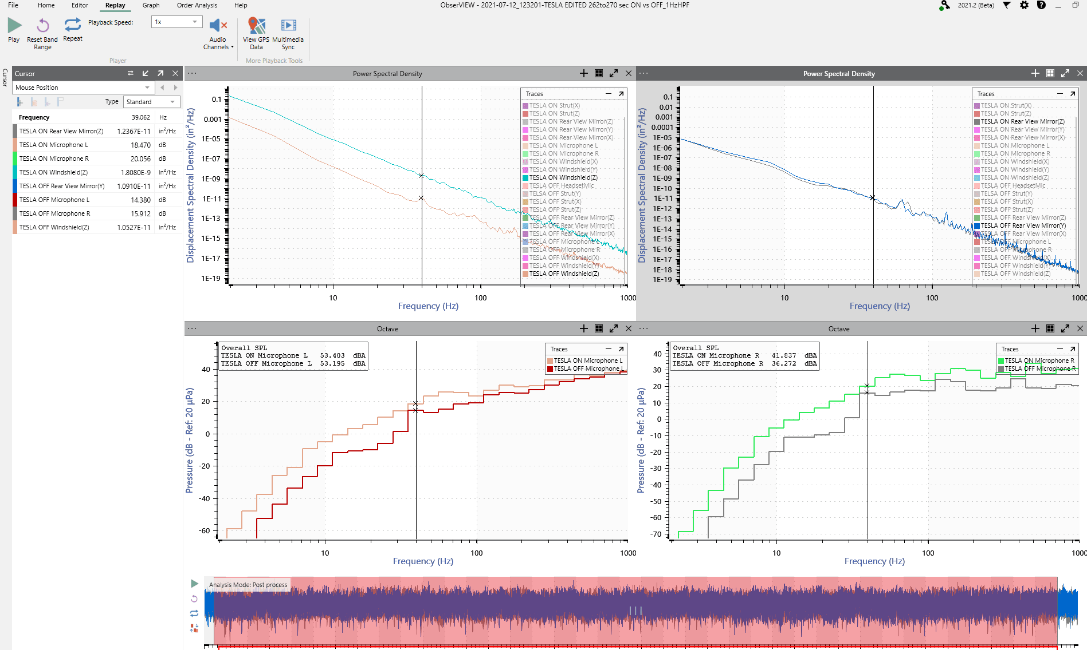Open the Audio Channels dropdown
1087x650 pixels.
[x=218, y=34]
